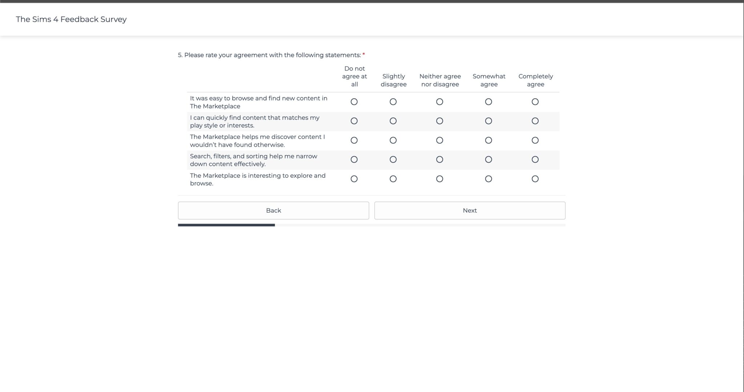Viewport: 744px width, 392px height.
Task: Select 'Somewhat agree' for search, filters, sorting row
Action: [x=489, y=159]
